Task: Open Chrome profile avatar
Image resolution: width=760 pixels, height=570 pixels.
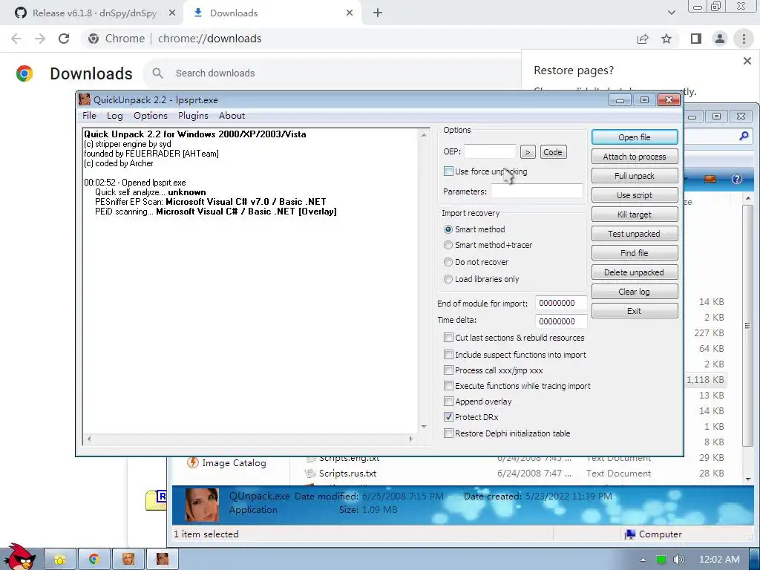Action: pyautogui.click(x=720, y=39)
